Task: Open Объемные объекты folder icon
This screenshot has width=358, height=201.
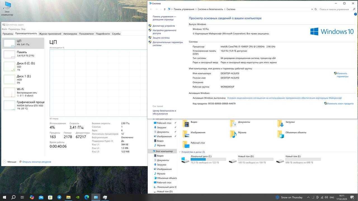Action: click(281, 134)
